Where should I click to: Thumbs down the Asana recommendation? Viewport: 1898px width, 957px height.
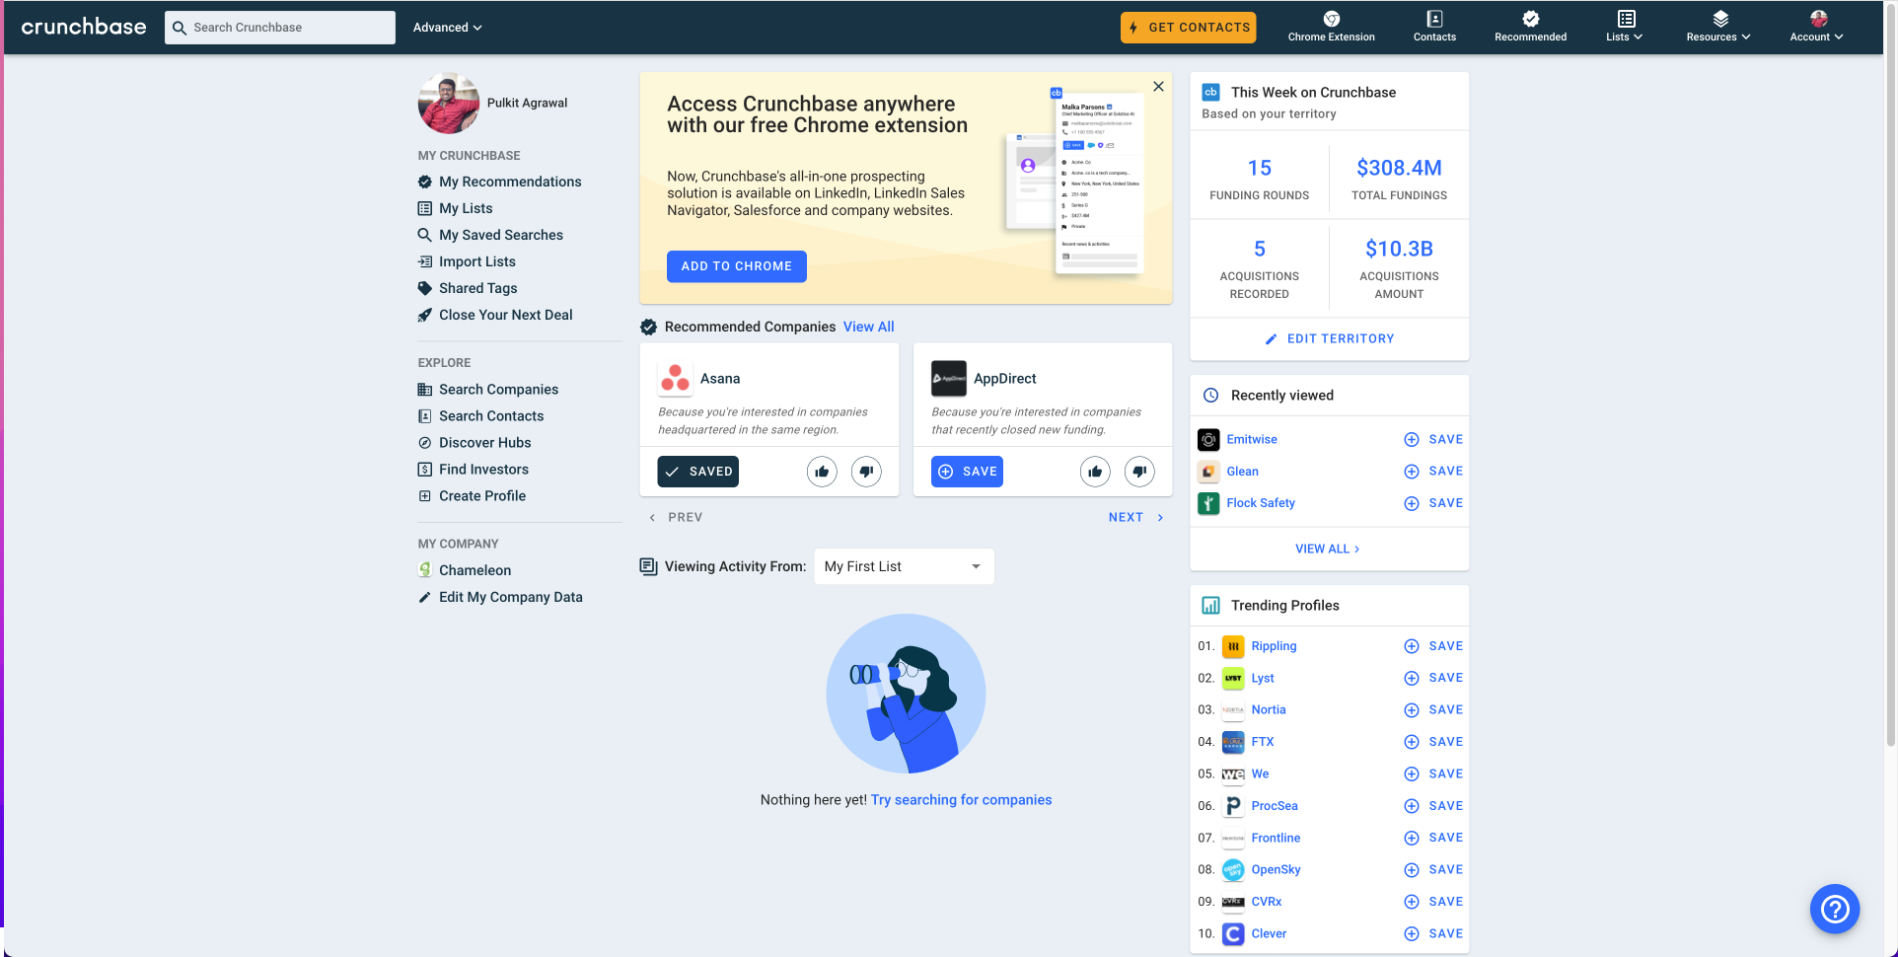(866, 472)
